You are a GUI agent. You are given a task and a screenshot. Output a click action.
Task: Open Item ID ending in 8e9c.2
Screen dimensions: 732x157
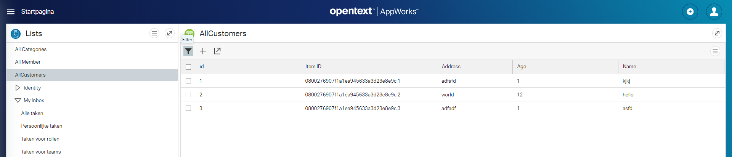coord(353,95)
